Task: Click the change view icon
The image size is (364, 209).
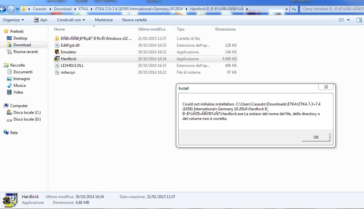Action: click(341, 20)
